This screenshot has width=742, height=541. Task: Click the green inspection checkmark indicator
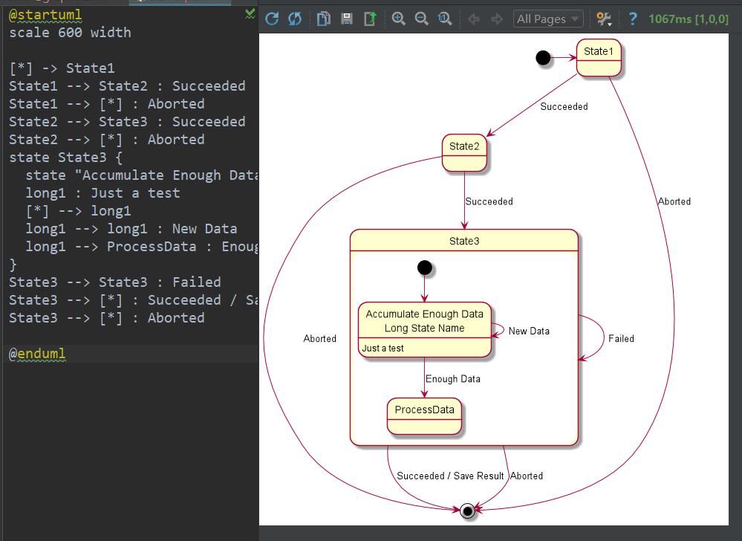click(250, 14)
